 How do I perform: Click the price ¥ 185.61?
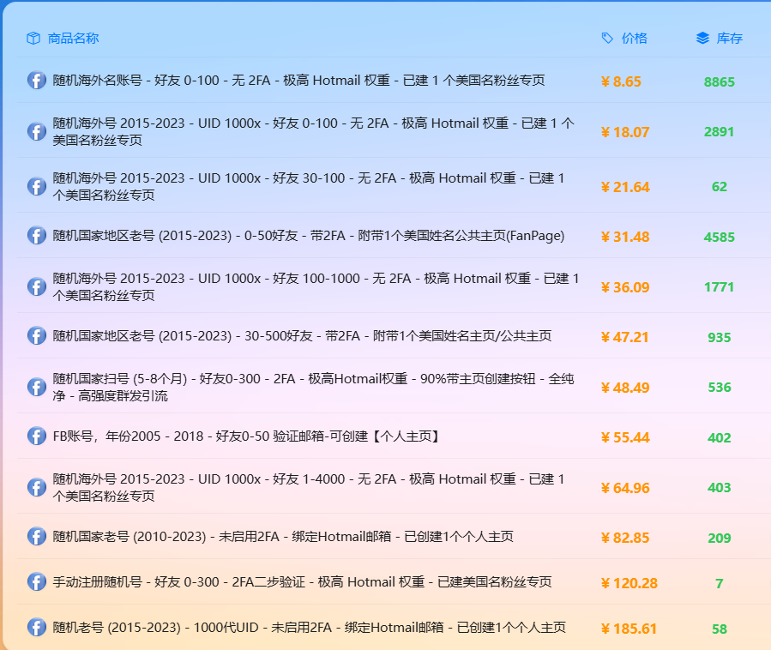[629, 629]
